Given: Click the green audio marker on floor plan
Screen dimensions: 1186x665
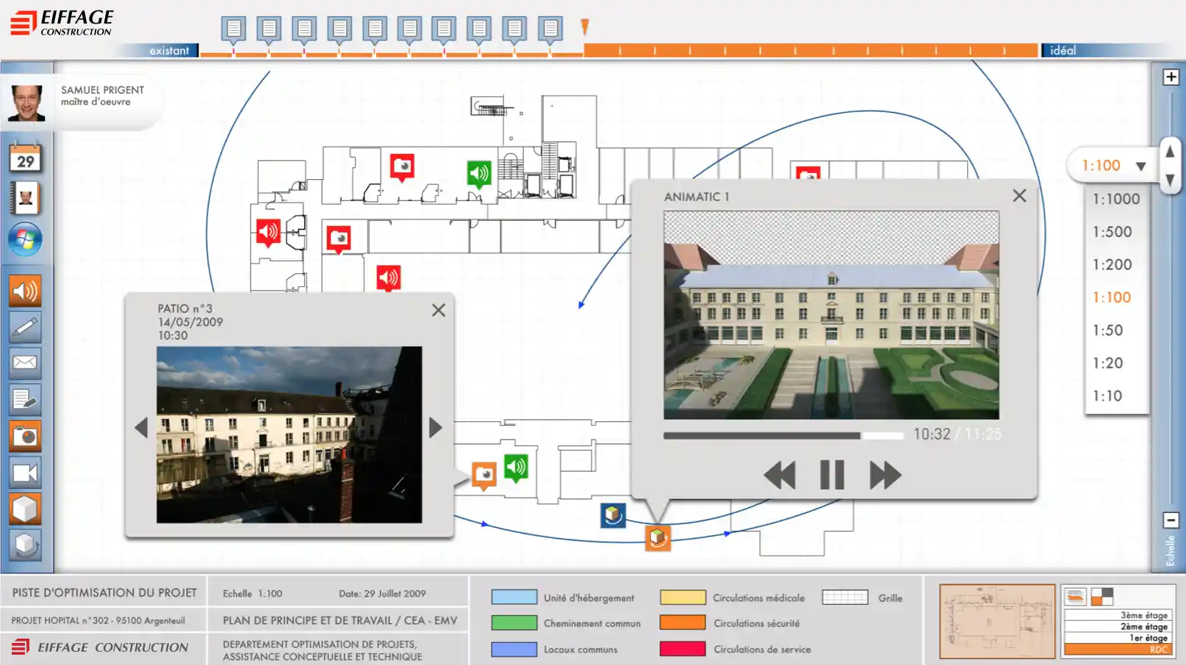Looking at the screenshot, I should 479,174.
